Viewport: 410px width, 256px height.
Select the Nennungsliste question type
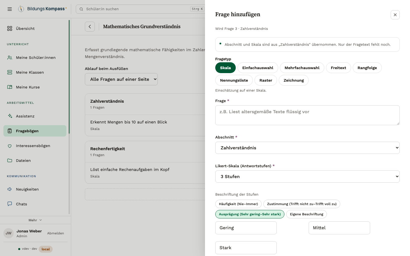point(234,80)
